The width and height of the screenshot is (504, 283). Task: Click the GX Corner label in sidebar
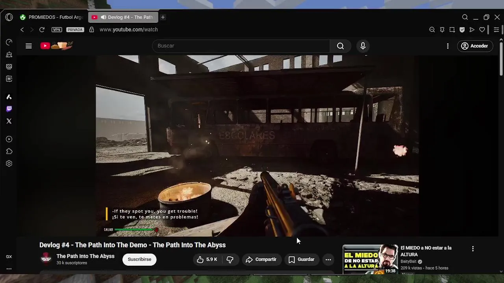9,257
